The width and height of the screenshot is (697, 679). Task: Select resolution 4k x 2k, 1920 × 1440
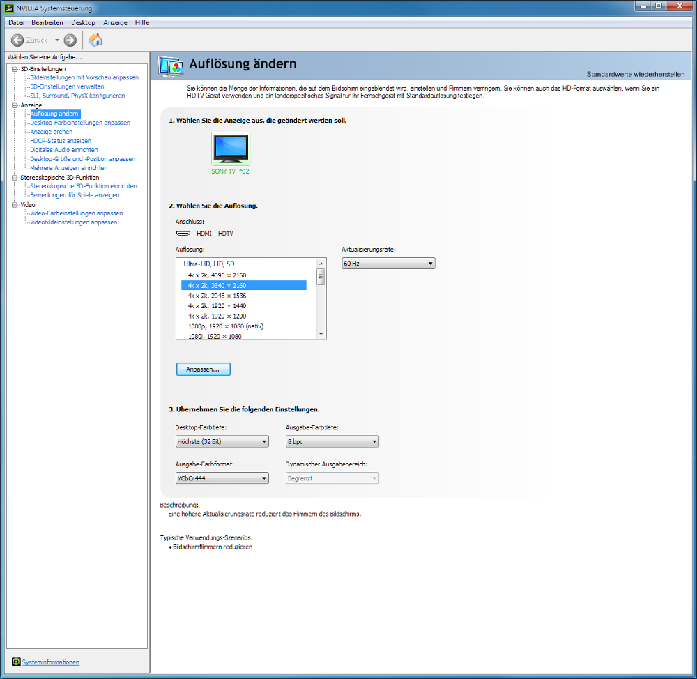point(243,306)
